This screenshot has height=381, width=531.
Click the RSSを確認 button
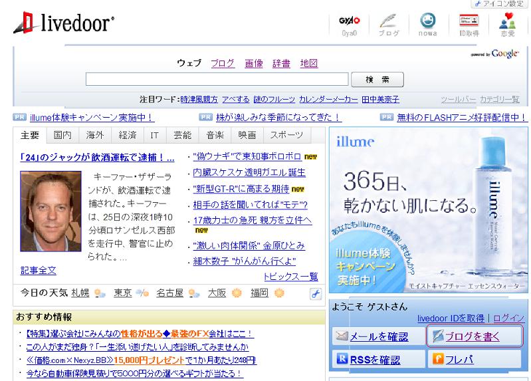tap(378, 358)
